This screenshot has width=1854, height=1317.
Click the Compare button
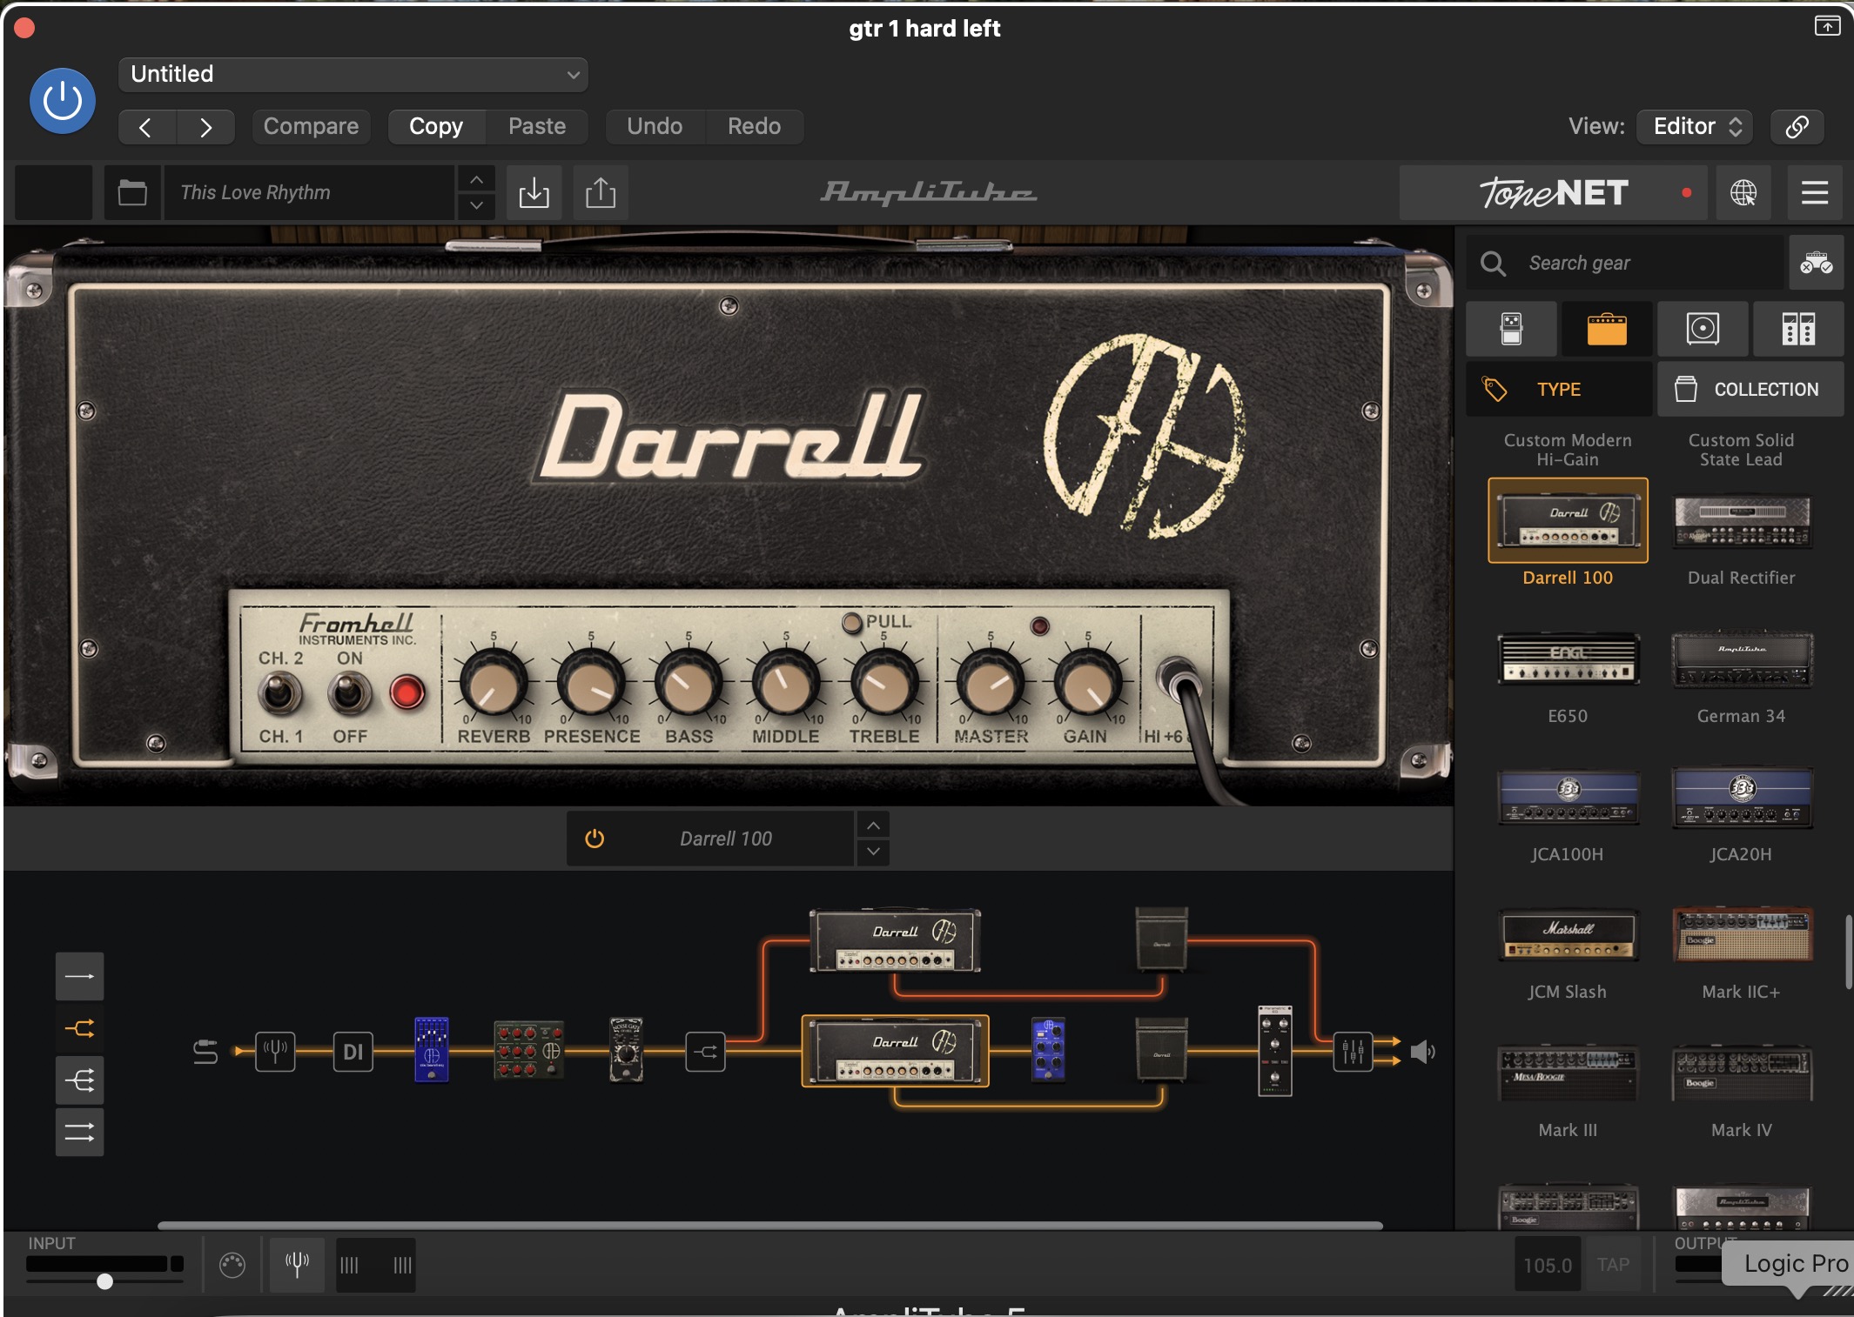(x=311, y=127)
